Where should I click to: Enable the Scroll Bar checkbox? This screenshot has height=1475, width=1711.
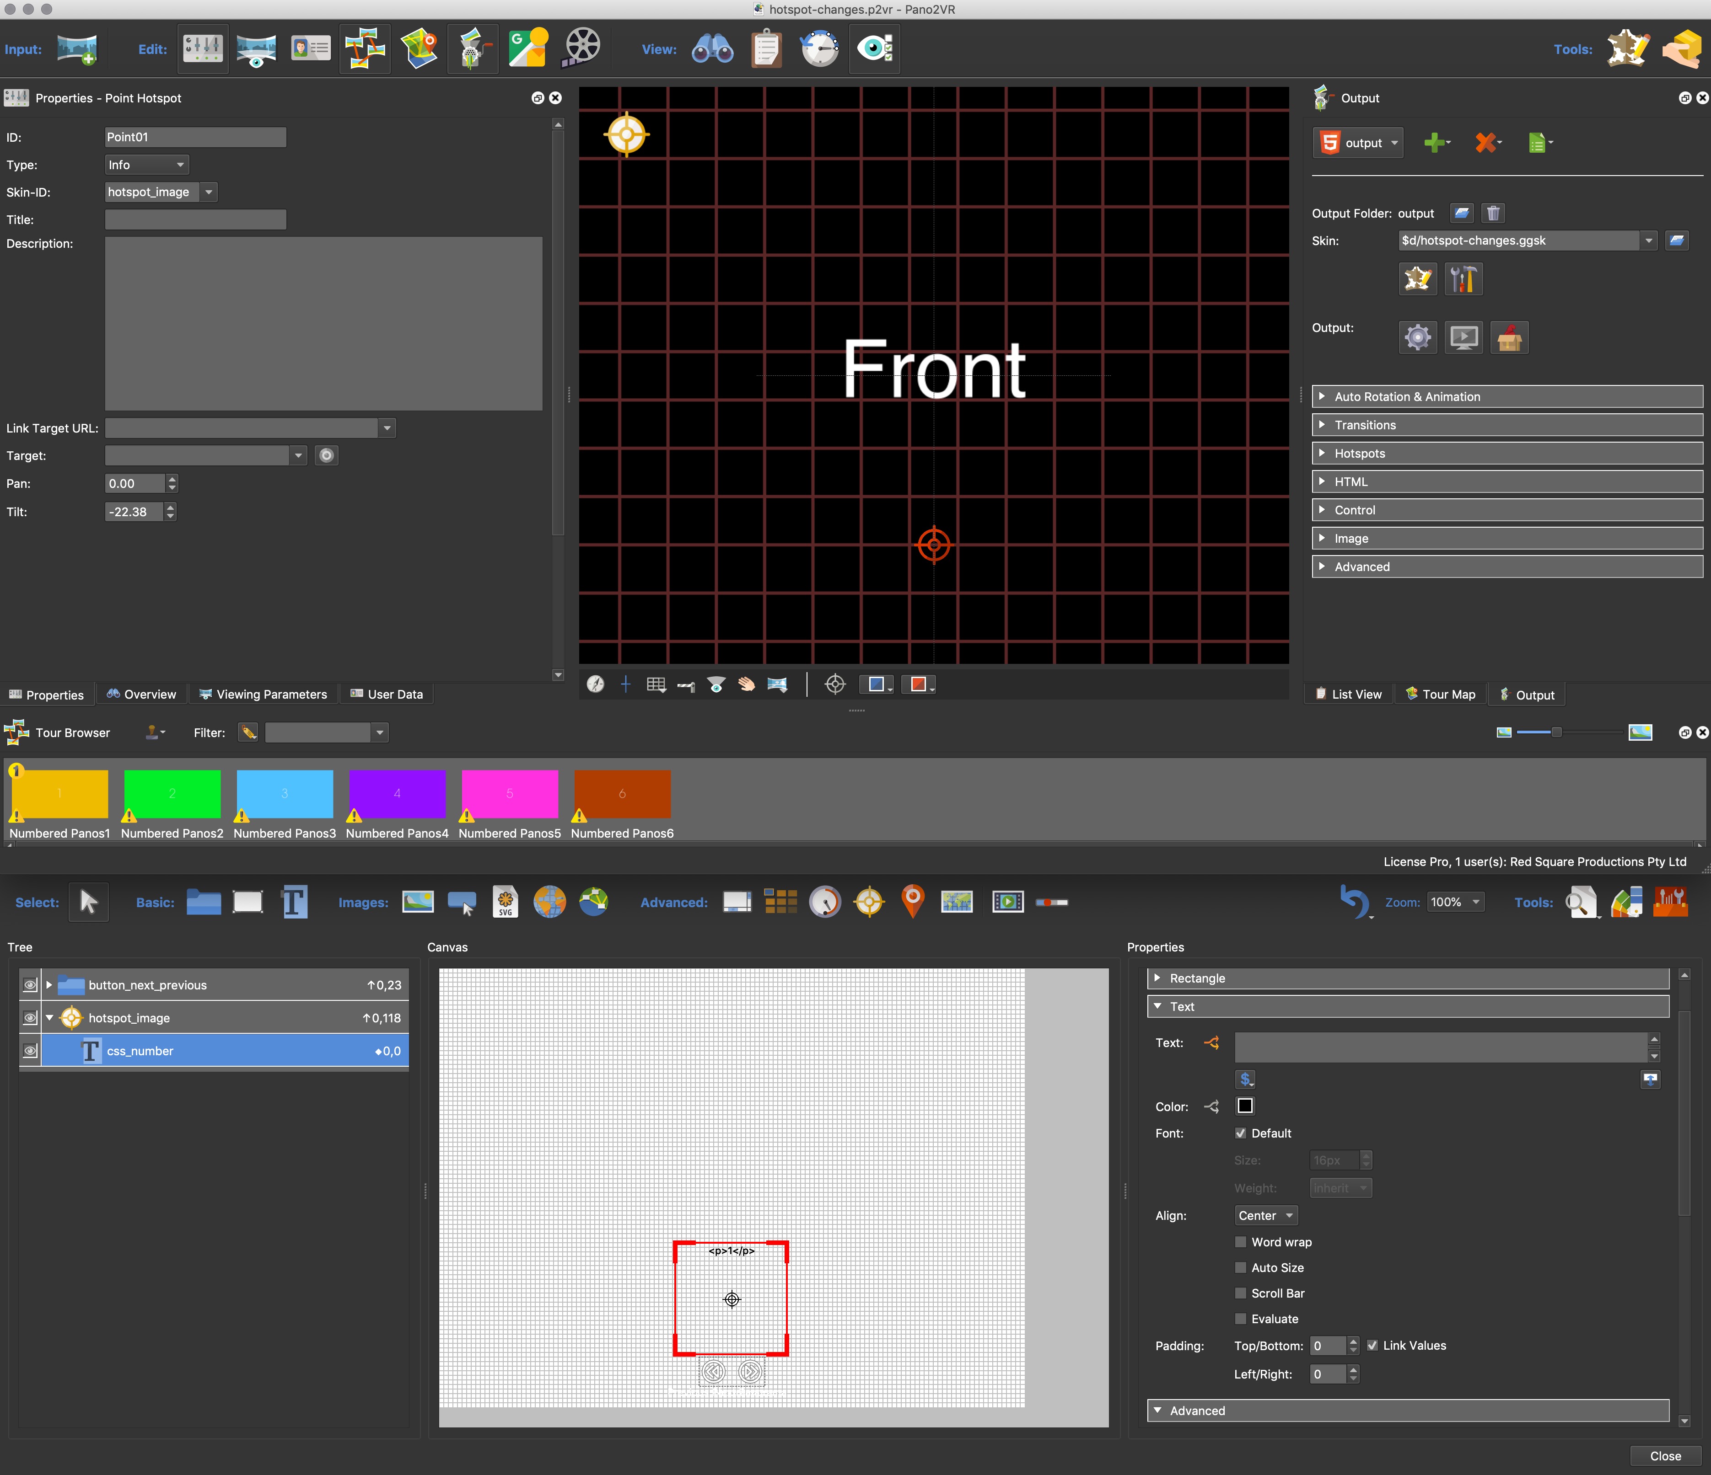click(1240, 1293)
